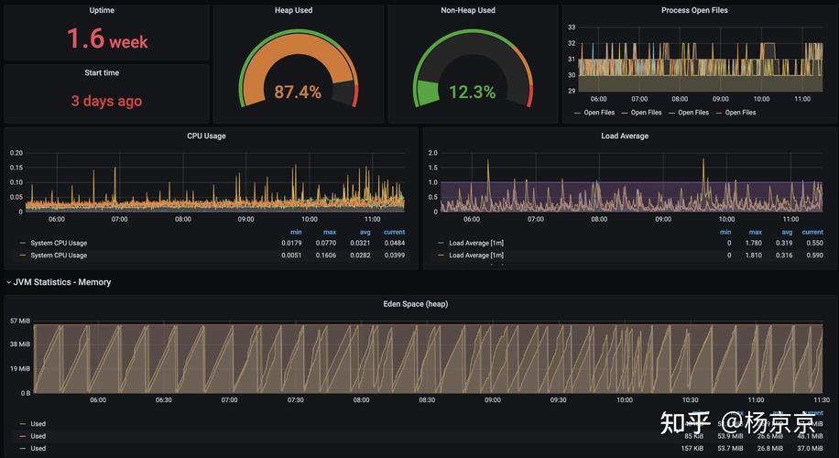839x458 pixels.
Task: Click color marker of first Used legend entry
Action: (22, 424)
